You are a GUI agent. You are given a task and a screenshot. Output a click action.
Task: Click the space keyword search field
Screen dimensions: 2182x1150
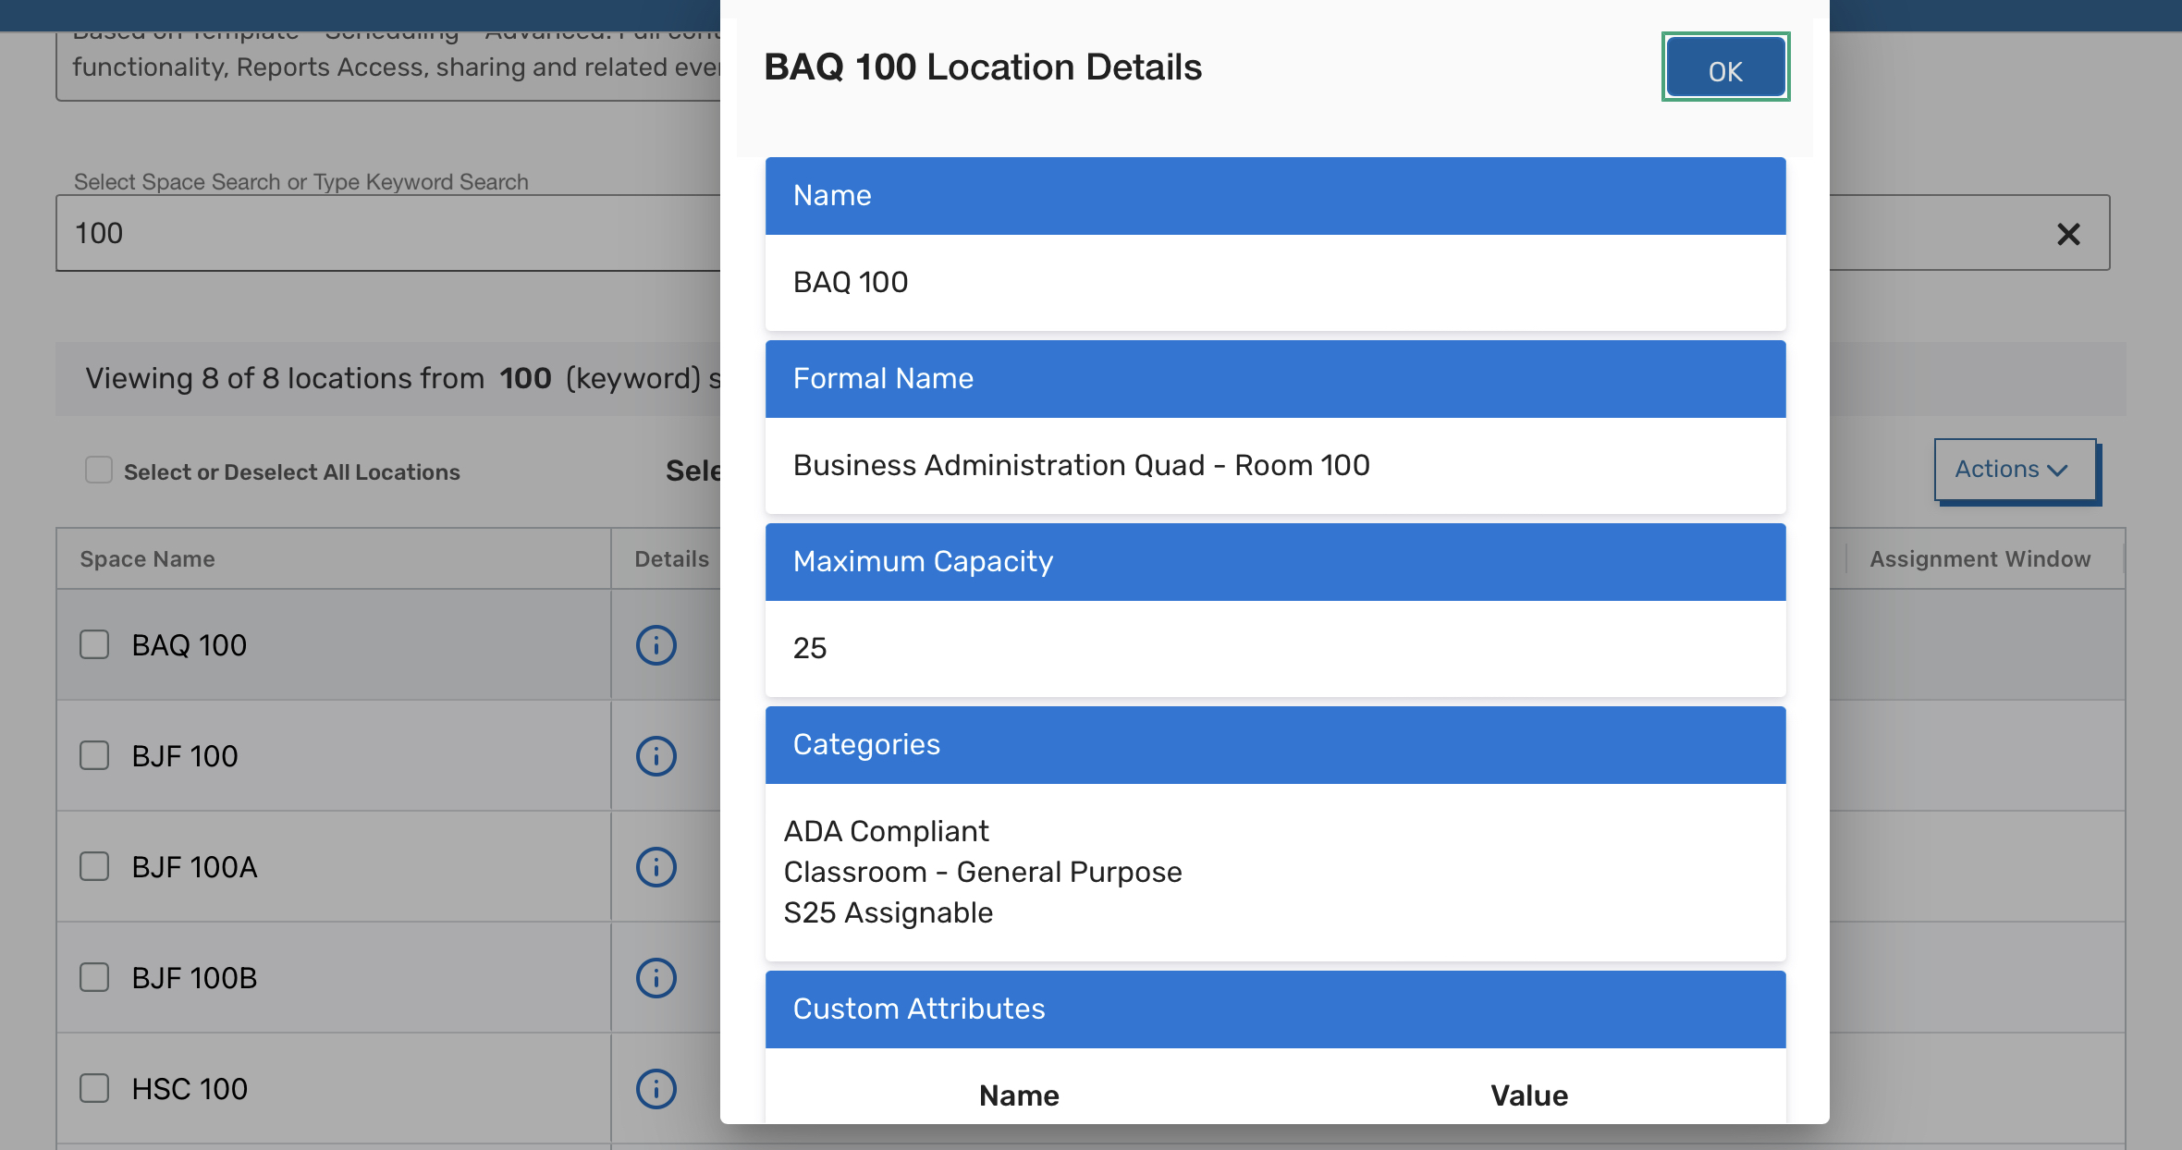coord(388,233)
